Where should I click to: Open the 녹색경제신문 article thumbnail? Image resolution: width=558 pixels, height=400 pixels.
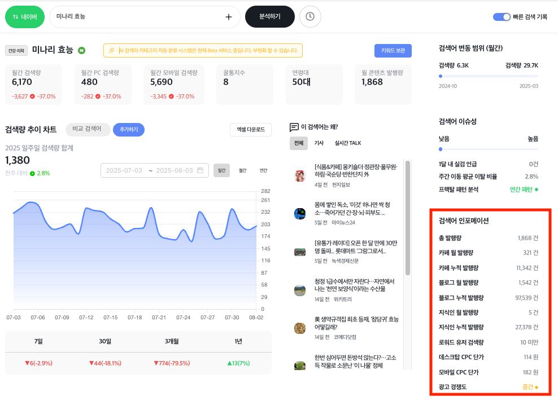click(x=300, y=252)
